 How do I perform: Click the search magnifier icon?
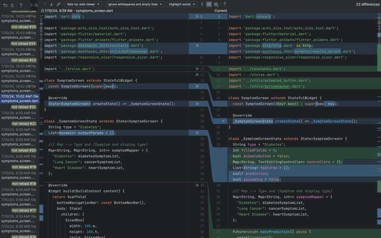[x=36, y=5]
